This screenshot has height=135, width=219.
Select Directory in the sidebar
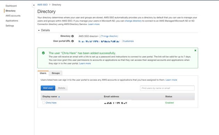click(10, 11)
